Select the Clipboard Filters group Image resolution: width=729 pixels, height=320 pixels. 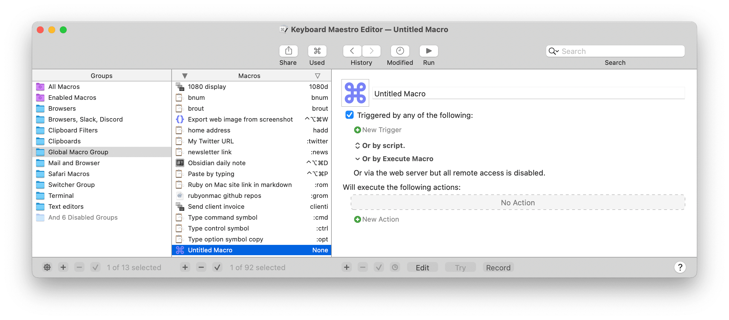(x=102, y=130)
